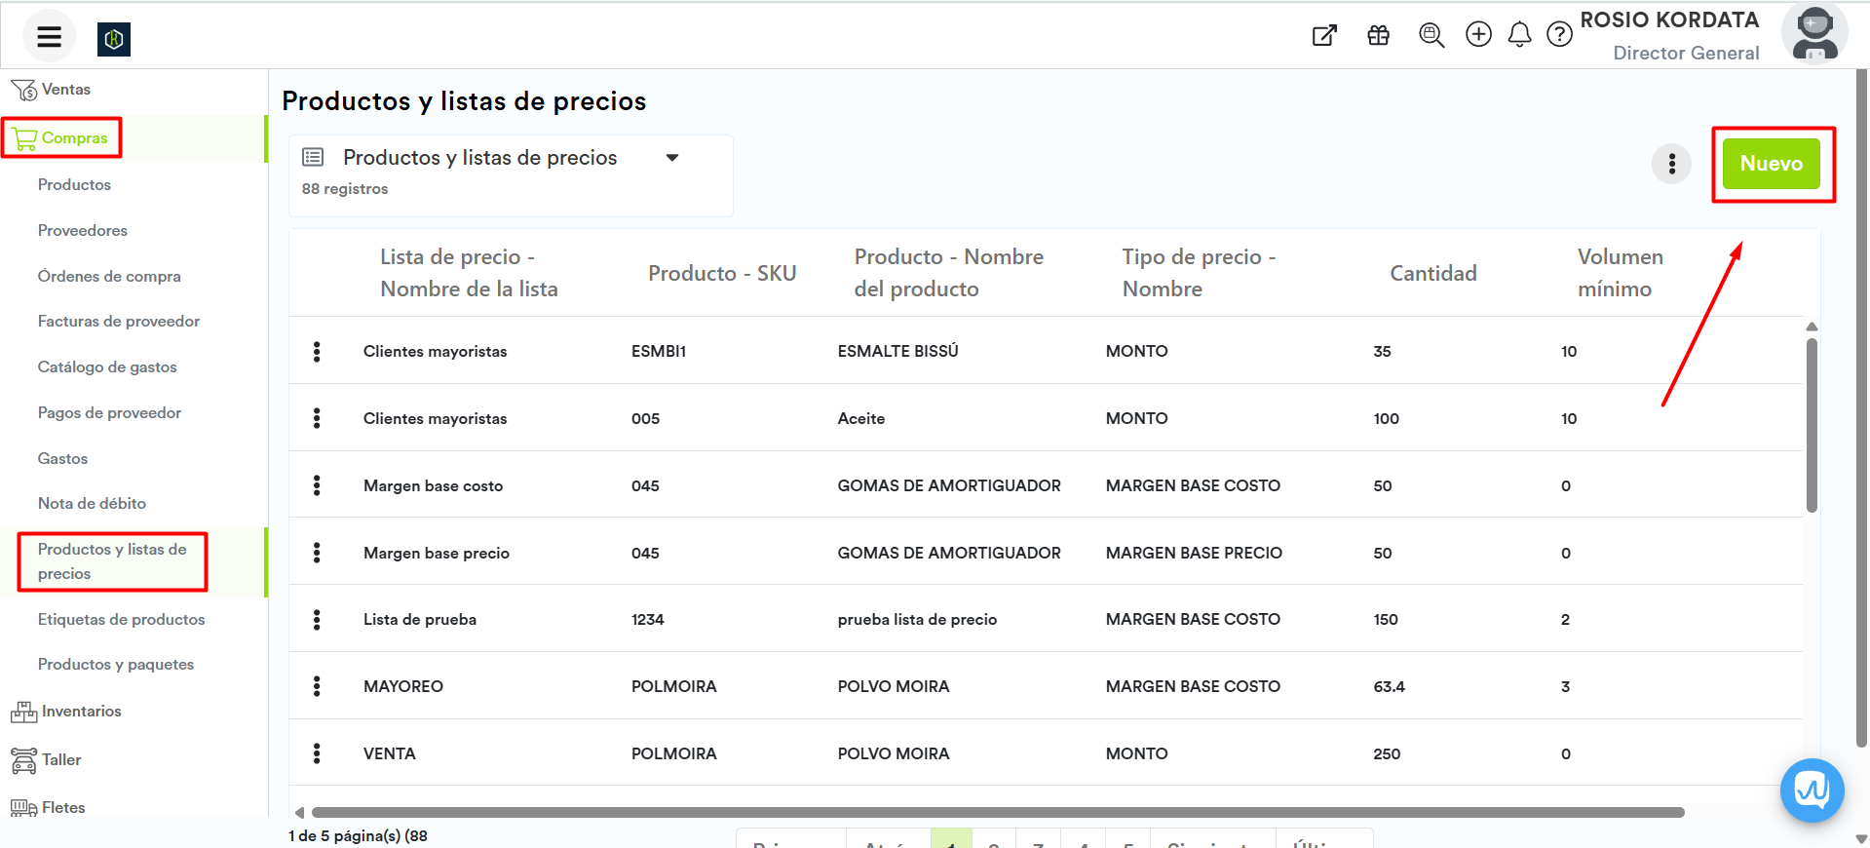
Task: Open the Inventarios sidebar section
Action: click(x=81, y=712)
